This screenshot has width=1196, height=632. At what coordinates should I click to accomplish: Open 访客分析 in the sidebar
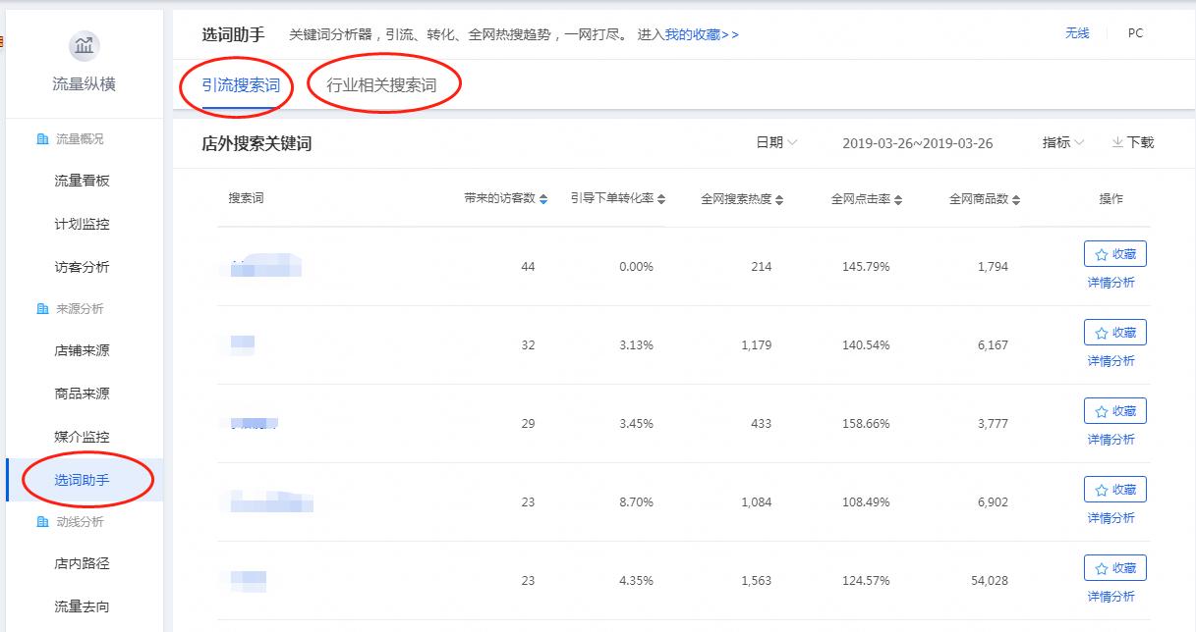[82, 267]
